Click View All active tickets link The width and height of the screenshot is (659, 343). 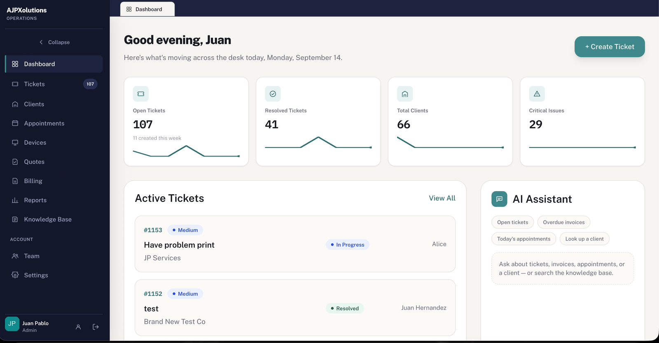[442, 198]
